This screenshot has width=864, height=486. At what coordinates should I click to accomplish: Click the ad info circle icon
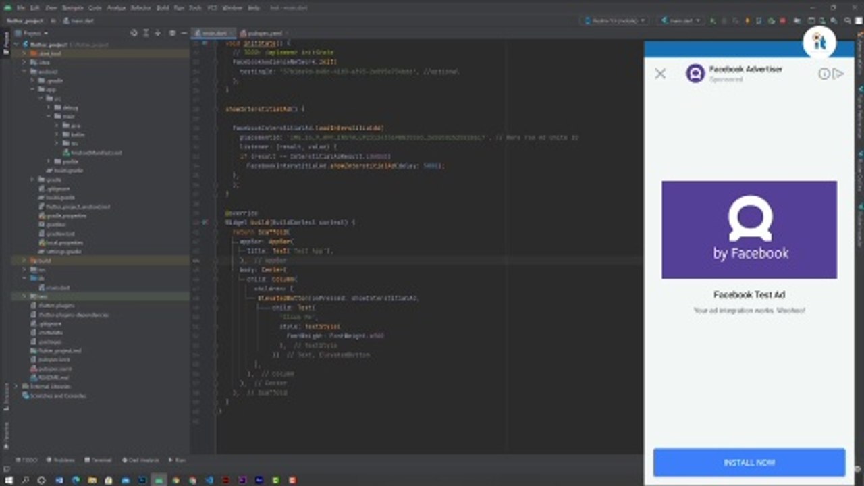click(x=824, y=74)
